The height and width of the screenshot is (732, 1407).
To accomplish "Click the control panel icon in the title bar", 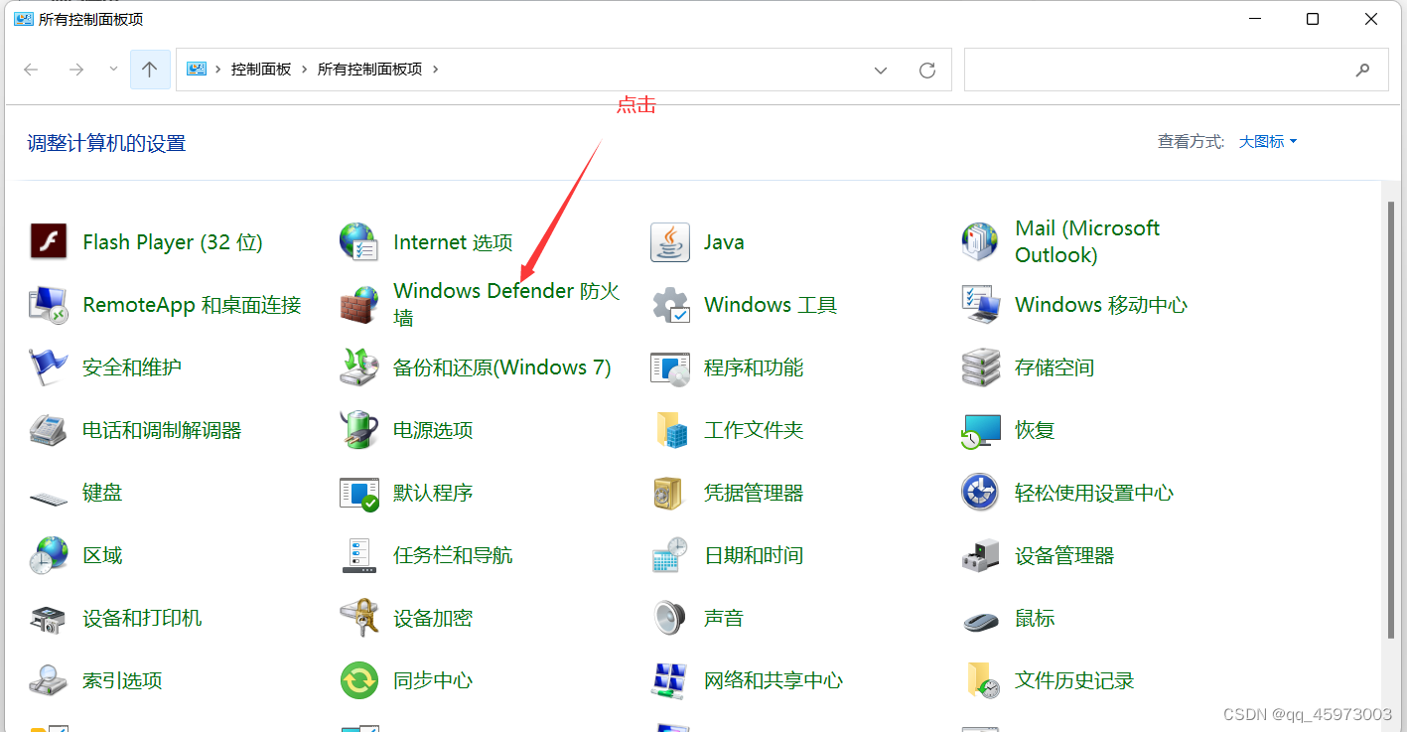I will tap(23, 19).
